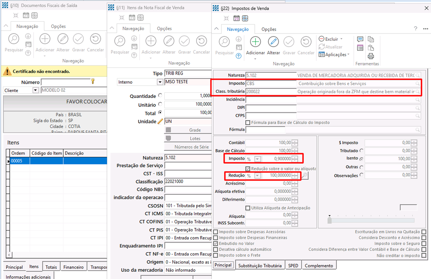The width and height of the screenshot is (431, 279).
Task: Click the speech bubble comment icon in Ferramentas
Action: (361, 39)
